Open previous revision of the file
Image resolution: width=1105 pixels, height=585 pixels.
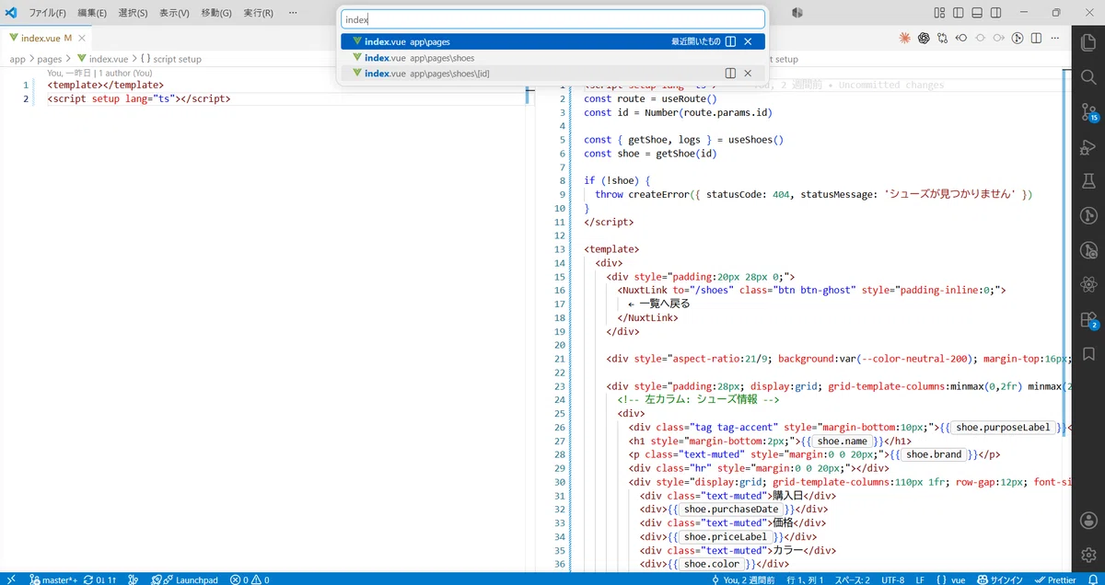(x=961, y=38)
